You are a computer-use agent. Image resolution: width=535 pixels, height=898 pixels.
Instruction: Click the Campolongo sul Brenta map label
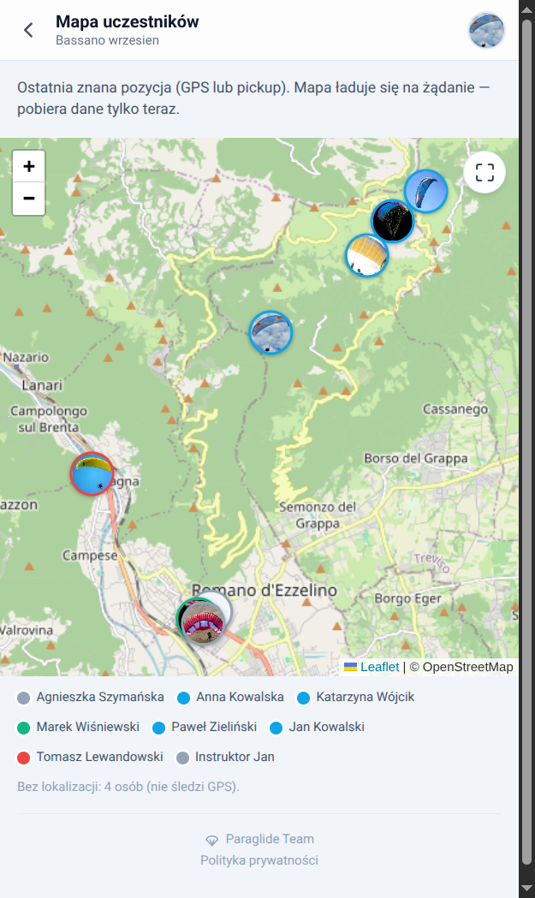tap(49, 419)
